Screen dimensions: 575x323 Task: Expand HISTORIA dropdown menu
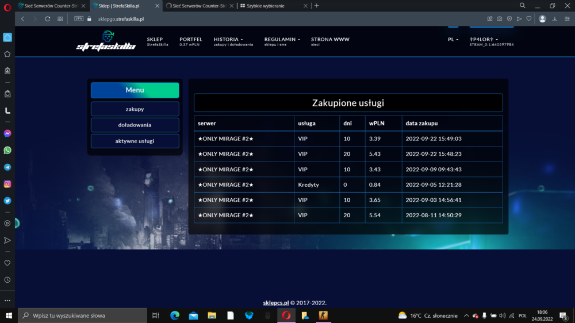click(x=233, y=41)
